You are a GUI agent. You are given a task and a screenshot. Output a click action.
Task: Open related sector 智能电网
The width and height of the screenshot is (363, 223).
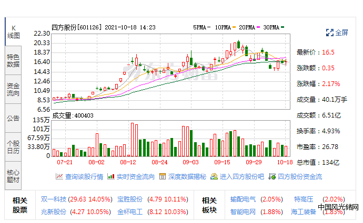click(x=243, y=211)
